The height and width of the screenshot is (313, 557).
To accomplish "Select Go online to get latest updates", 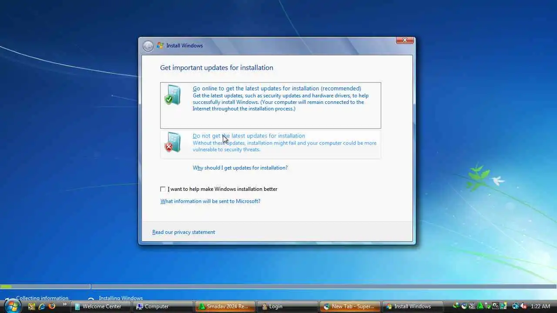I will tap(270, 105).
